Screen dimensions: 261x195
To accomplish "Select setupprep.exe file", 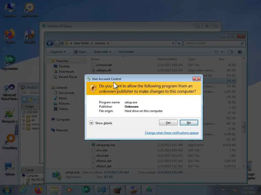I will tap(106, 145).
